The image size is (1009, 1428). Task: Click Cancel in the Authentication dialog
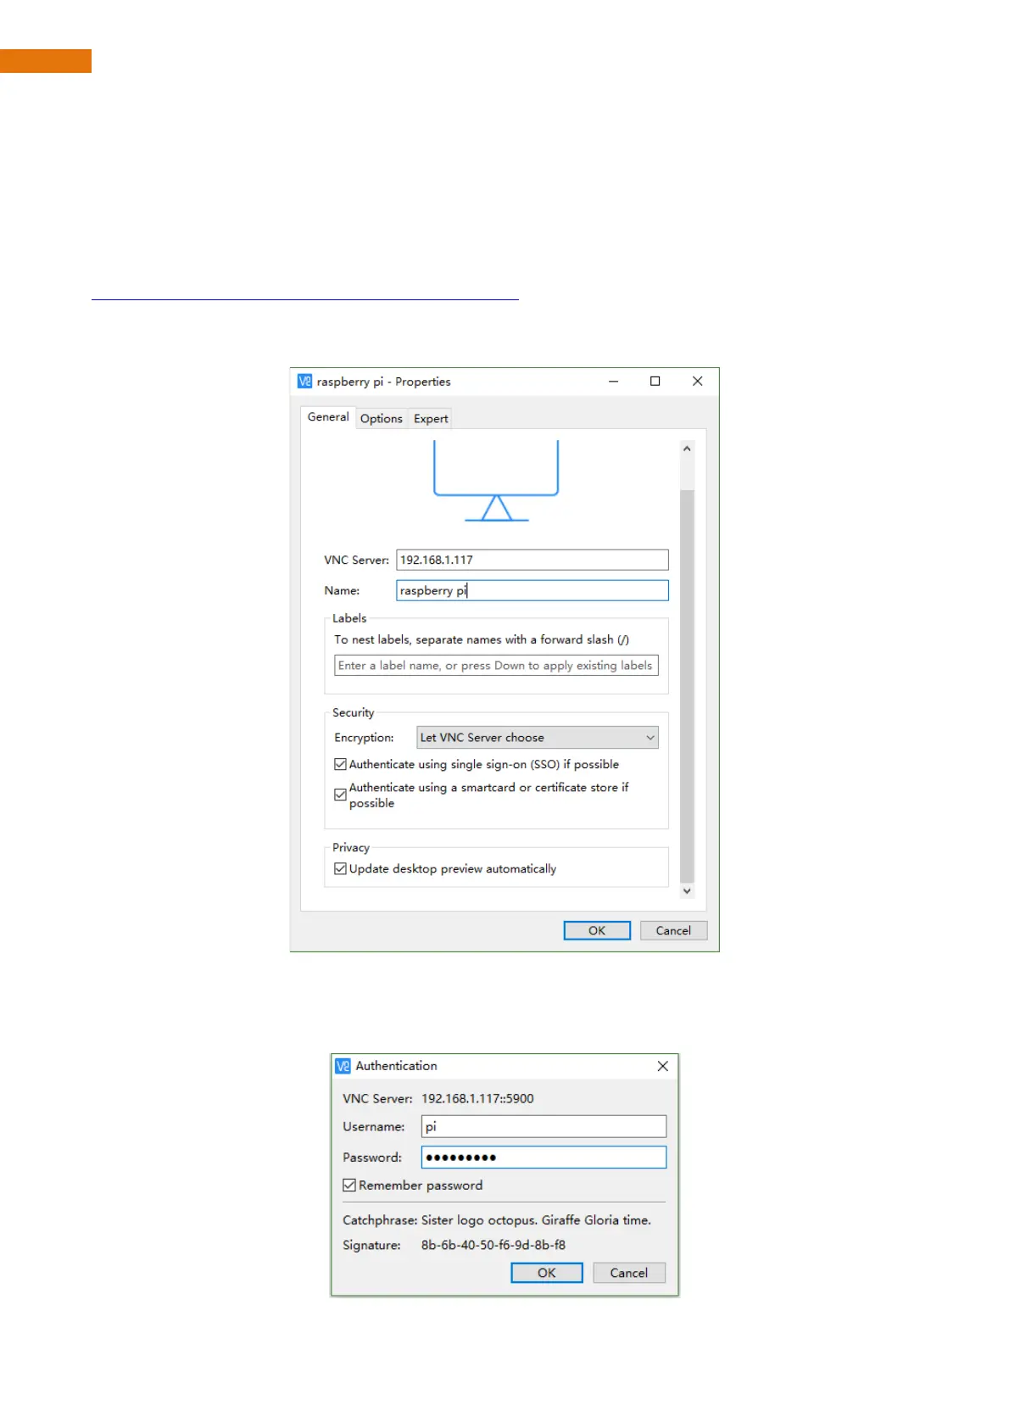pyautogui.click(x=628, y=1273)
